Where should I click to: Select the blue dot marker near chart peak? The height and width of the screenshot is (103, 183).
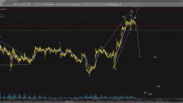pyautogui.click(x=135, y=18)
